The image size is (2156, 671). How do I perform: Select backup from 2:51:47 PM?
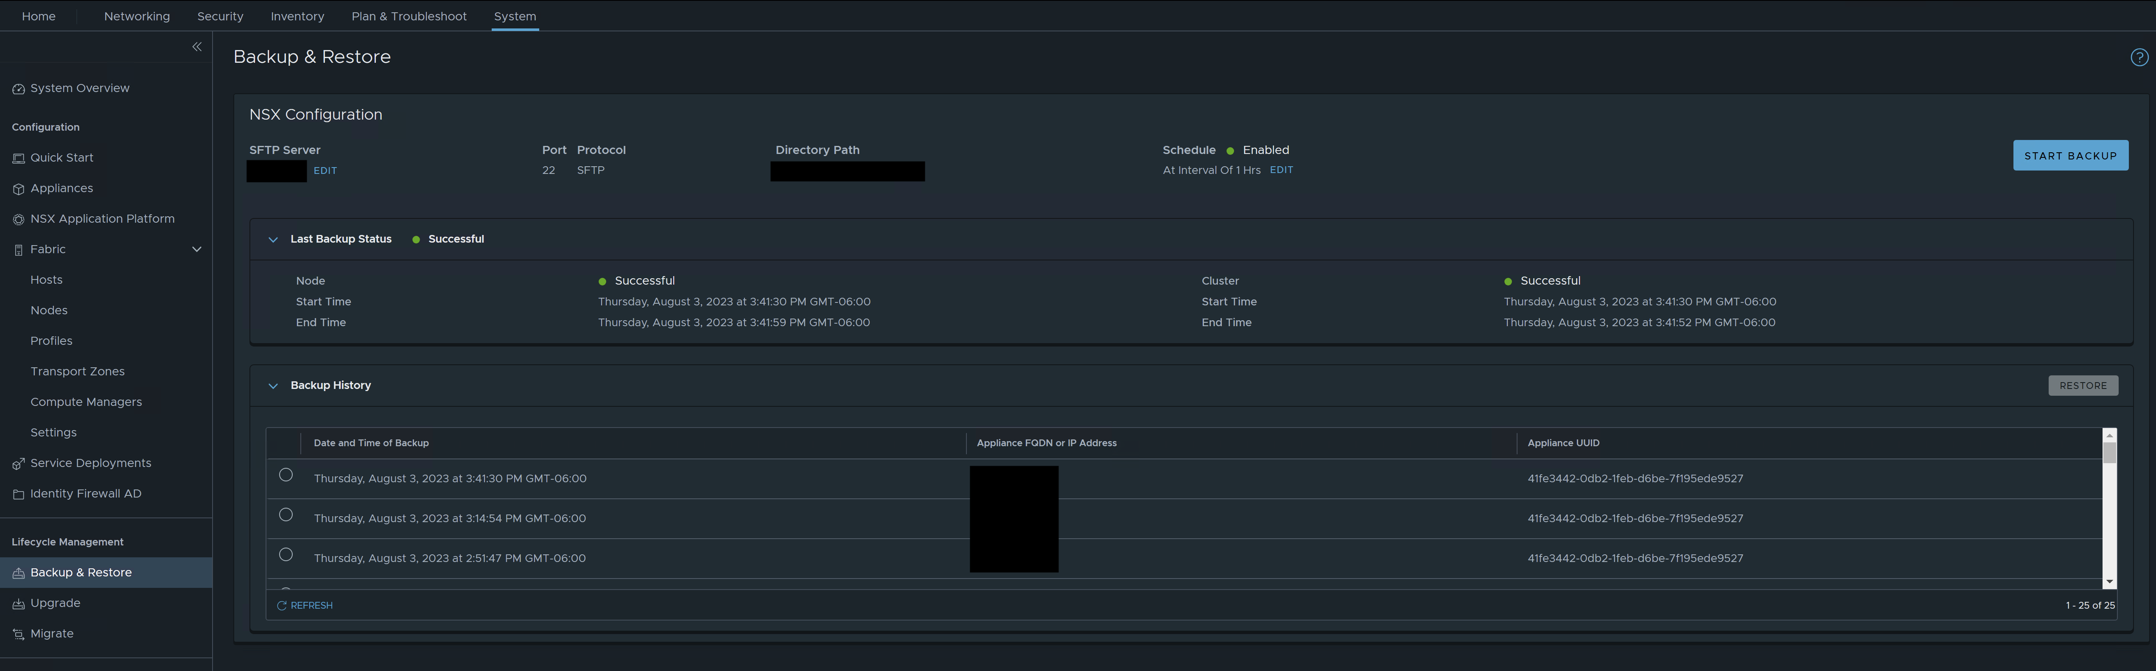point(286,555)
